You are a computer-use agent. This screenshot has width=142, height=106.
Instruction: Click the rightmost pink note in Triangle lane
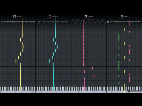click(x=94, y=75)
